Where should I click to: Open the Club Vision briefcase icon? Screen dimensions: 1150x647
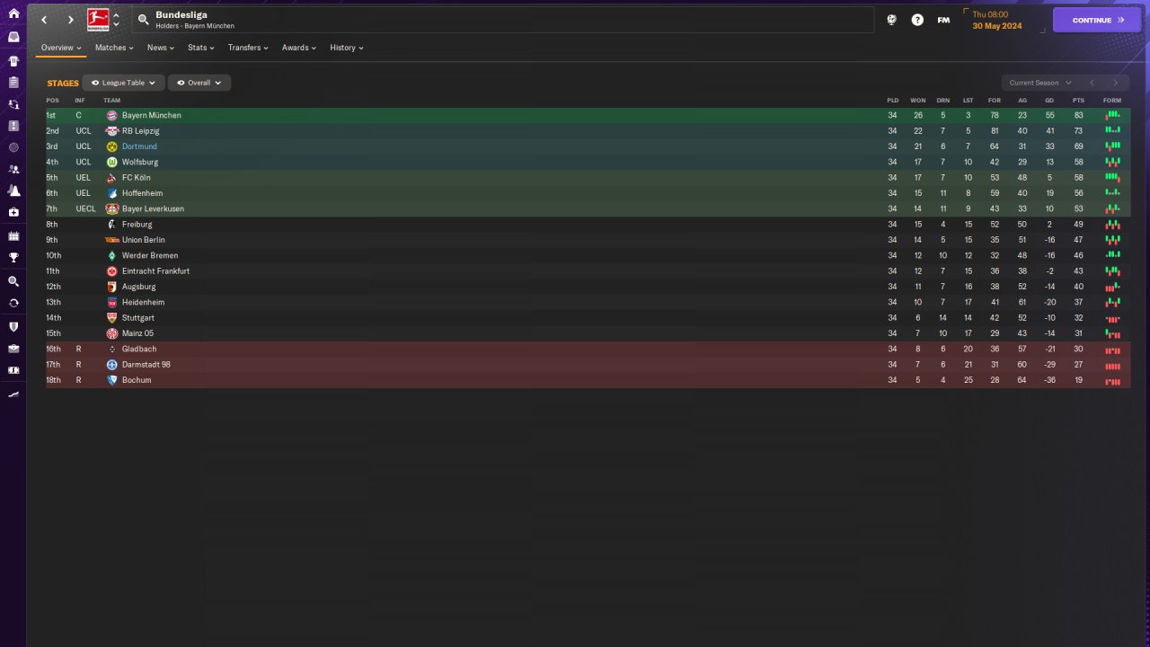(x=13, y=349)
